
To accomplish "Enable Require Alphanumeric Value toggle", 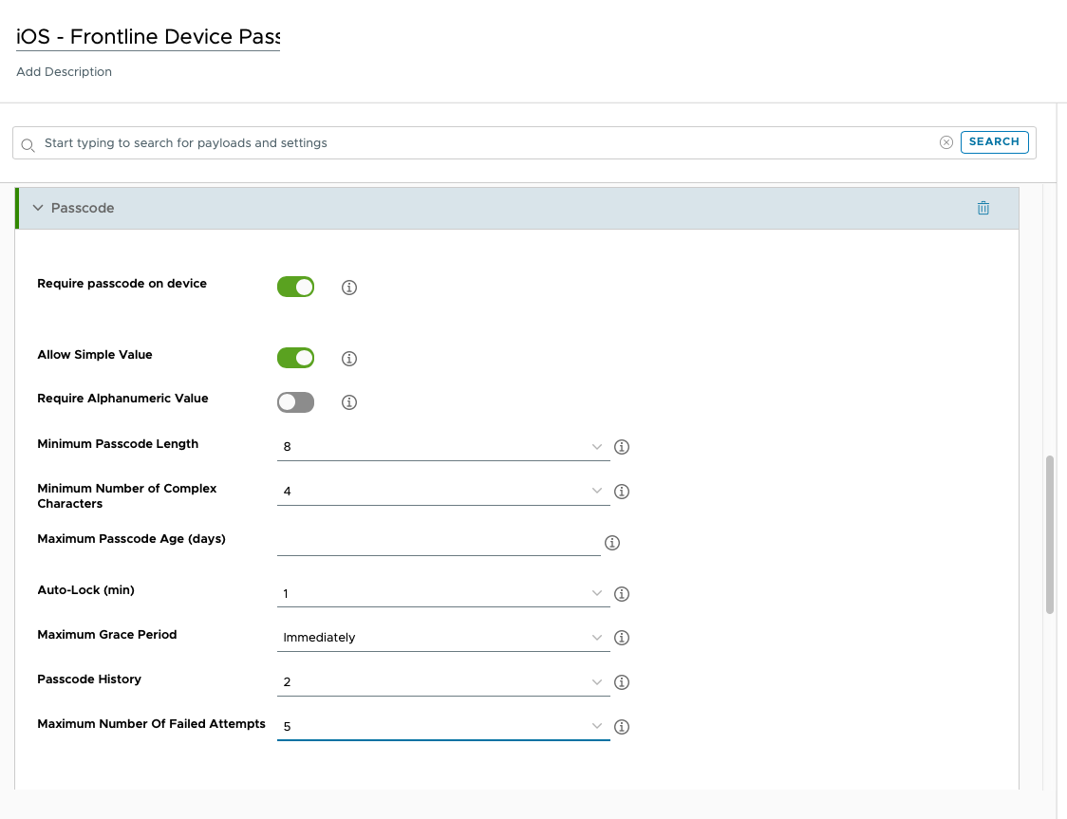I will point(295,402).
